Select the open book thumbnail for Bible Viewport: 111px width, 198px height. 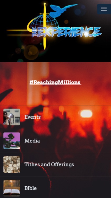12,188
